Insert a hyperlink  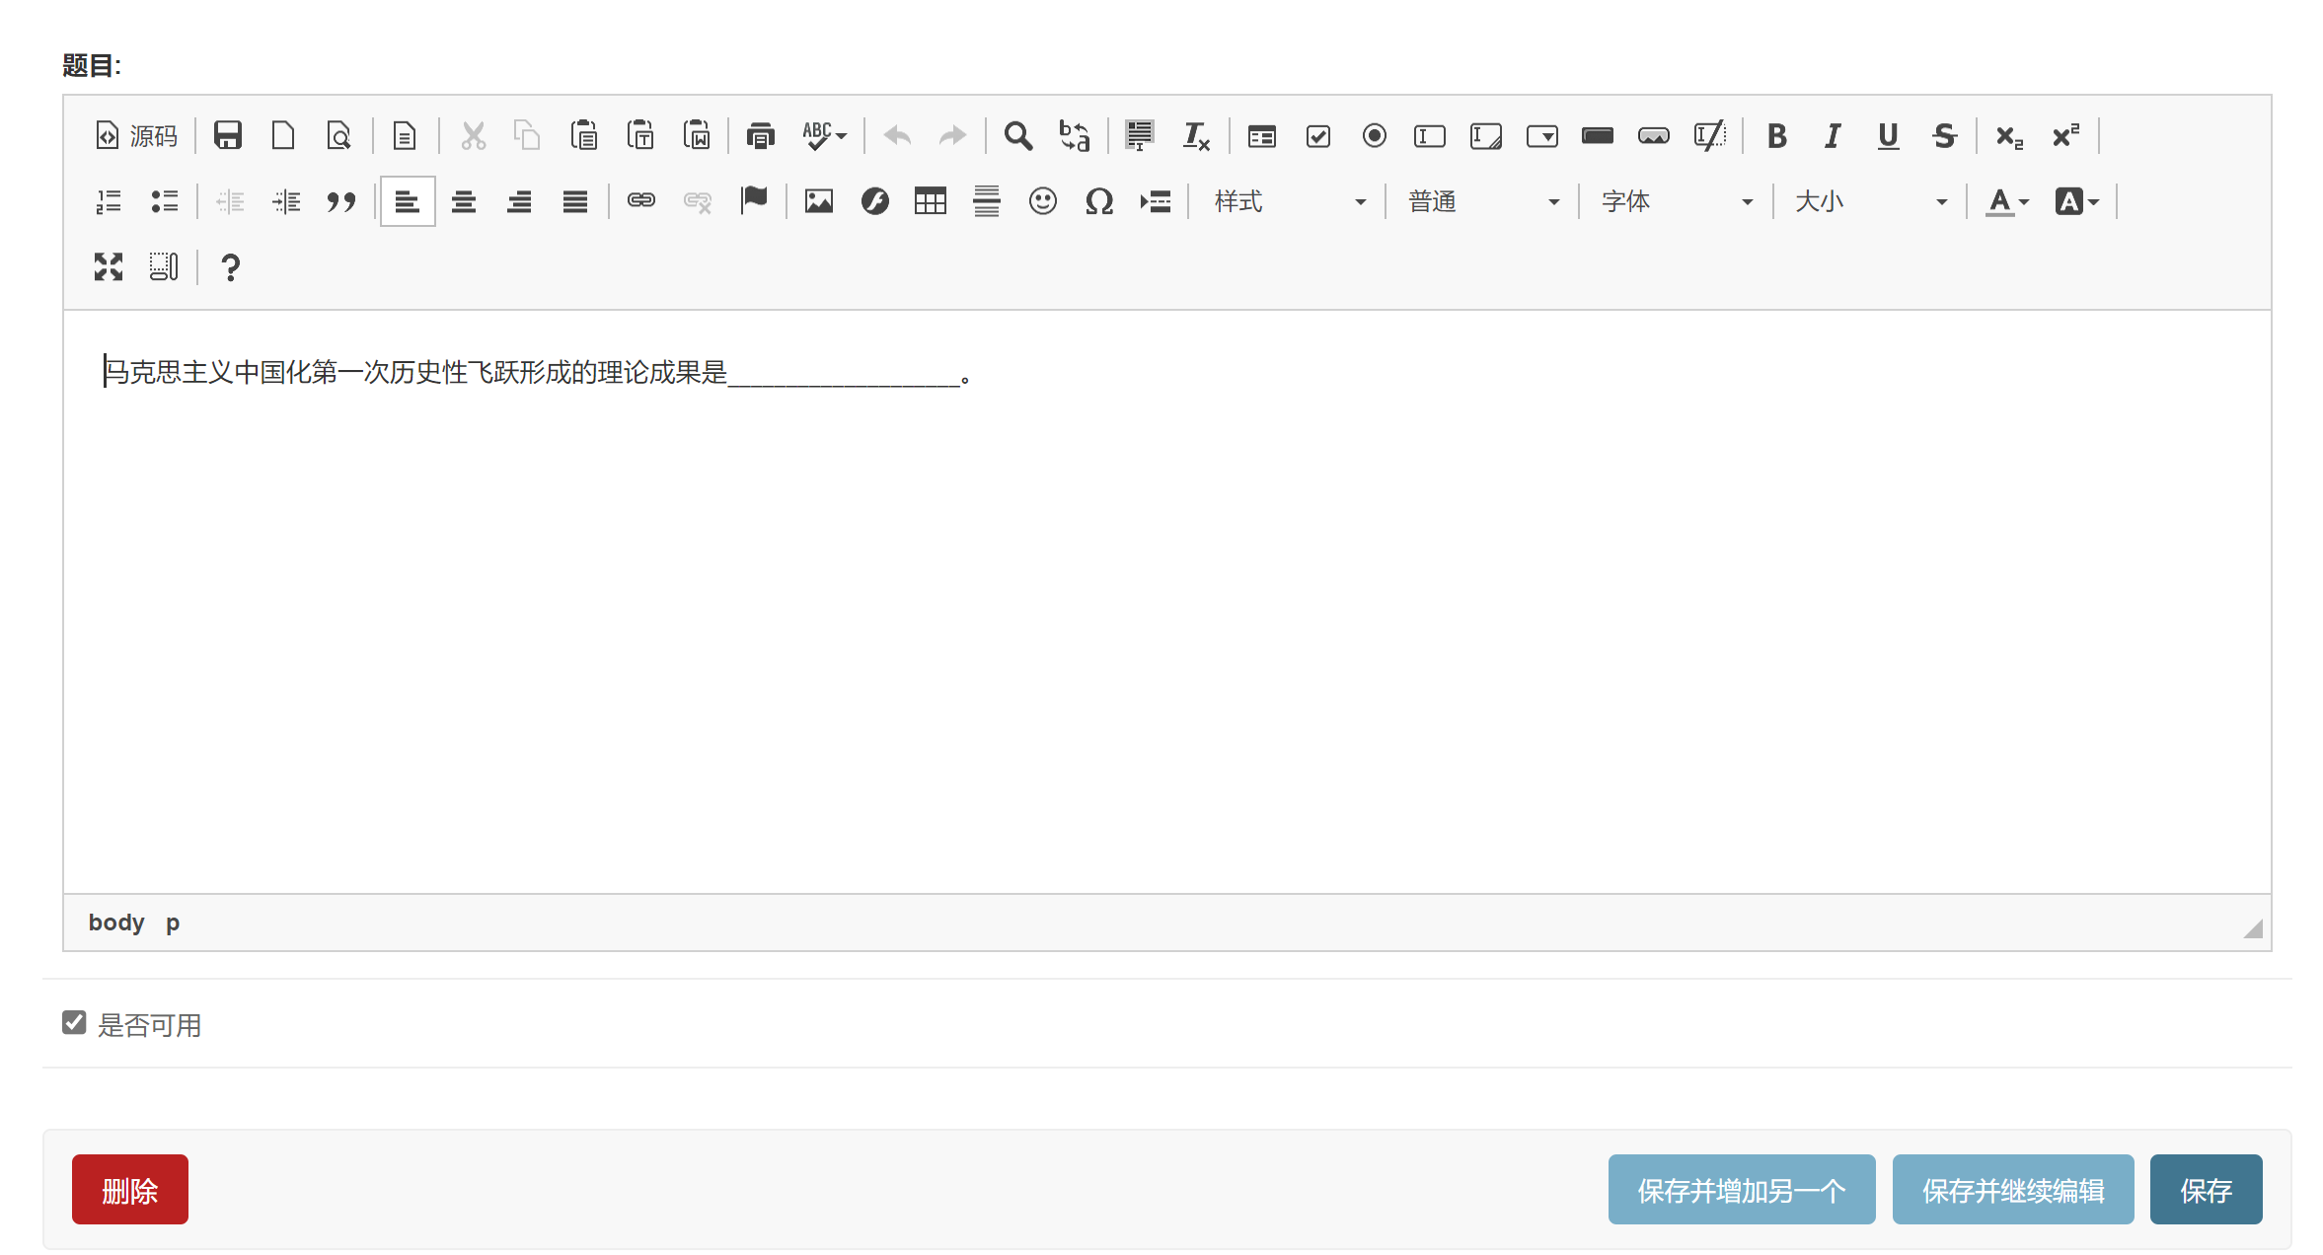(x=641, y=201)
